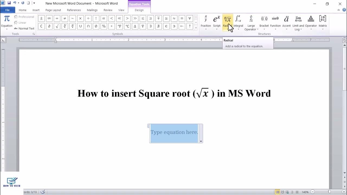The width and height of the screenshot is (347, 195).
Task: Toggle Normal Text mode
Action: click(x=24, y=28)
